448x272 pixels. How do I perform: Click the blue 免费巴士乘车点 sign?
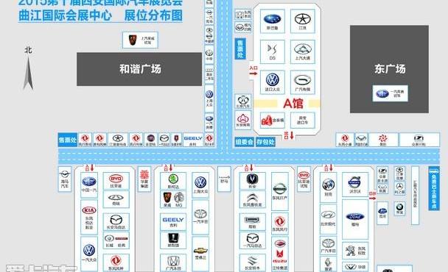point(434,188)
